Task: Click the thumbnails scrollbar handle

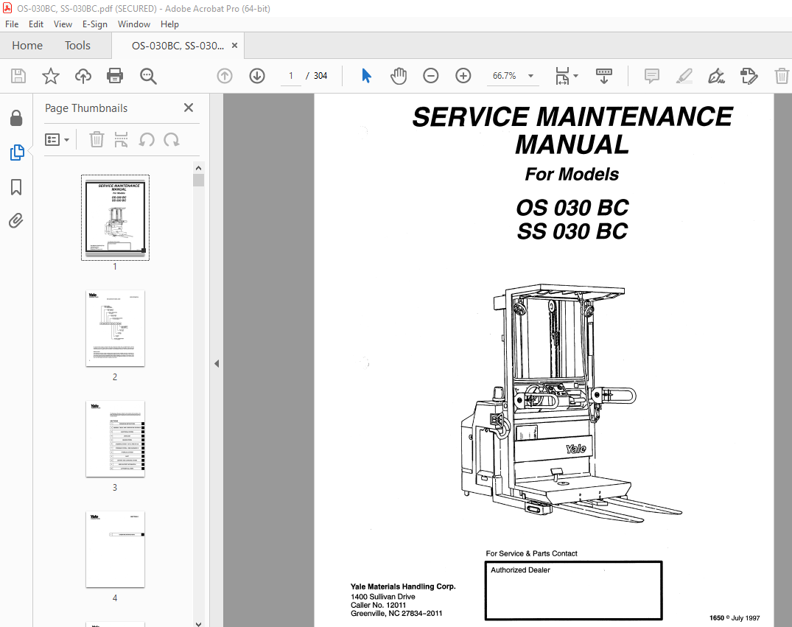Action: coord(198,181)
